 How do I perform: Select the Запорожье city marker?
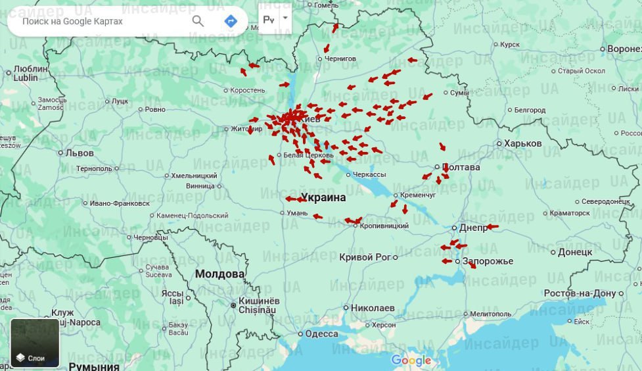(458, 261)
